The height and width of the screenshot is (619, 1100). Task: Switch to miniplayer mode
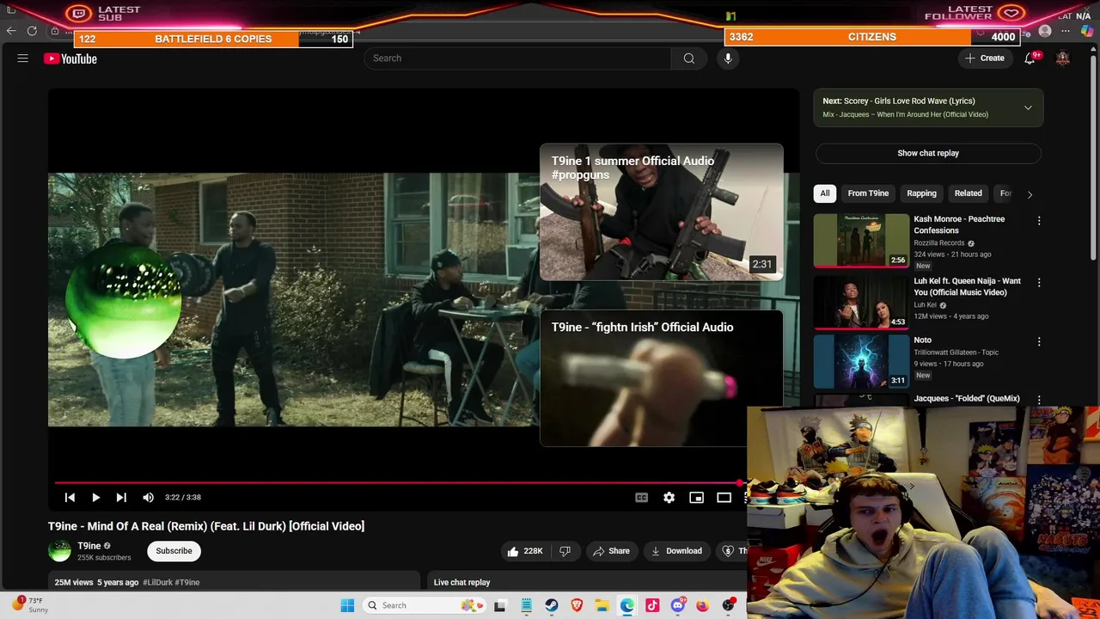click(x=696, y=497)
